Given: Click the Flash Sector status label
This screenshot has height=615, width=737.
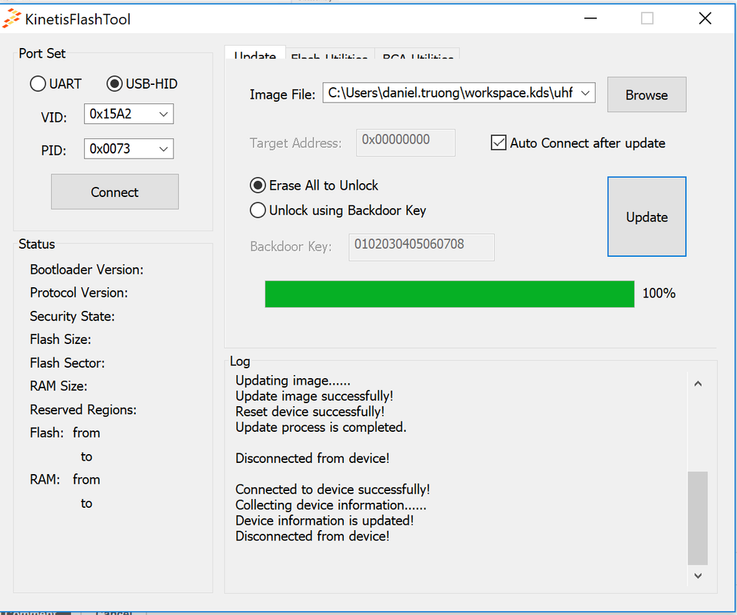Looking at the screenshot, I should point(67,363).
